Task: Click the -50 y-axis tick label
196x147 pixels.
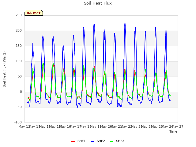Action: (19, 107)
